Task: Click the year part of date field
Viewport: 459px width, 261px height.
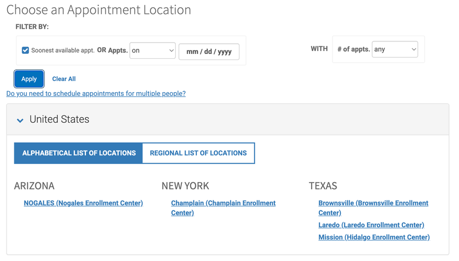Action: [x=225, y=52]
